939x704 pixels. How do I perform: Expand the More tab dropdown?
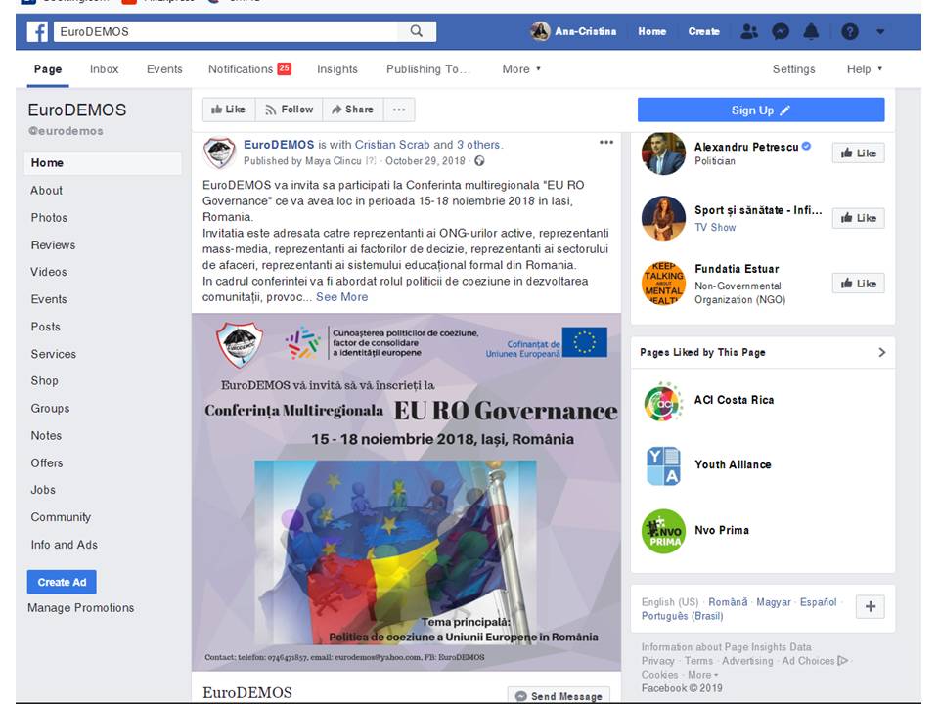pyautogui.click(x=521, y=68)
